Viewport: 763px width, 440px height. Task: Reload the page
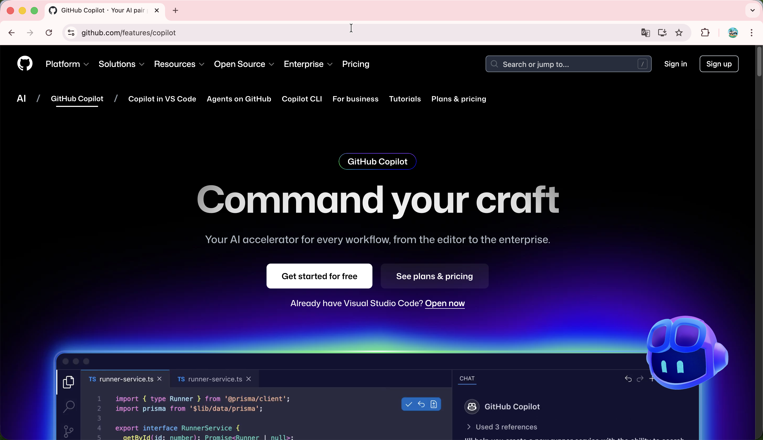(49, 33)
